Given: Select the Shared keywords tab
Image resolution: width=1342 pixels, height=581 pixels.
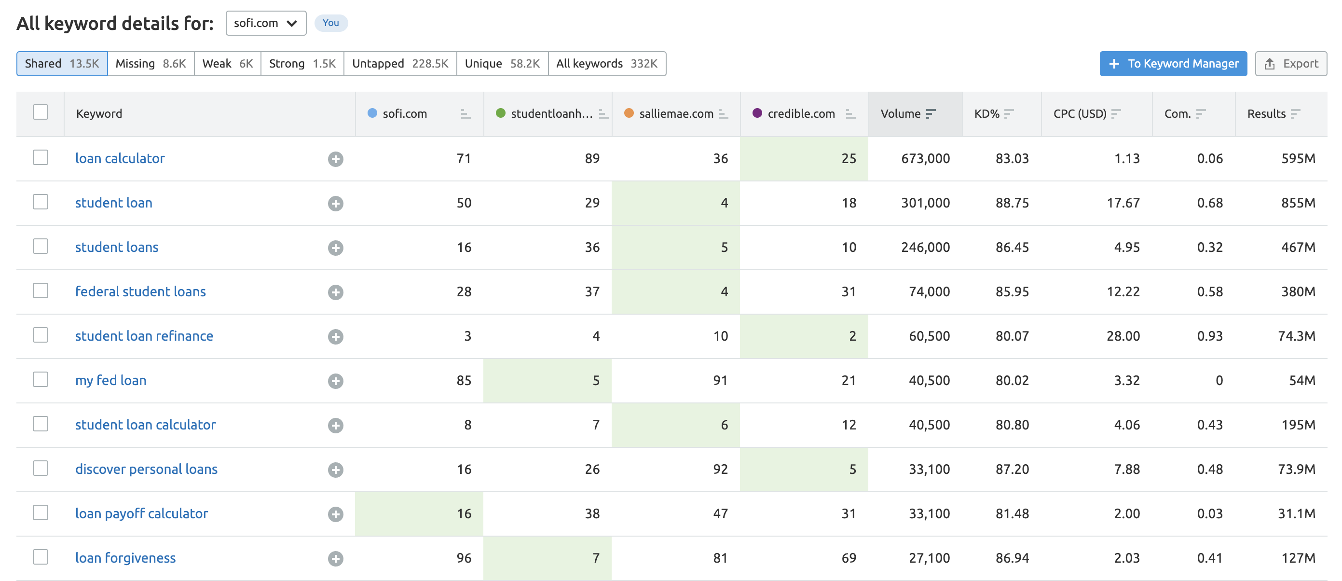Looking at the screenshot, I should click(x=61, y=62).
